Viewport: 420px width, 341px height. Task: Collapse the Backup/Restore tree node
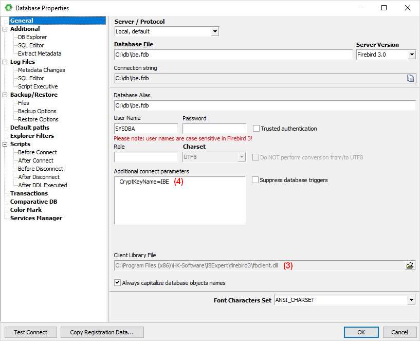[5, 95]
